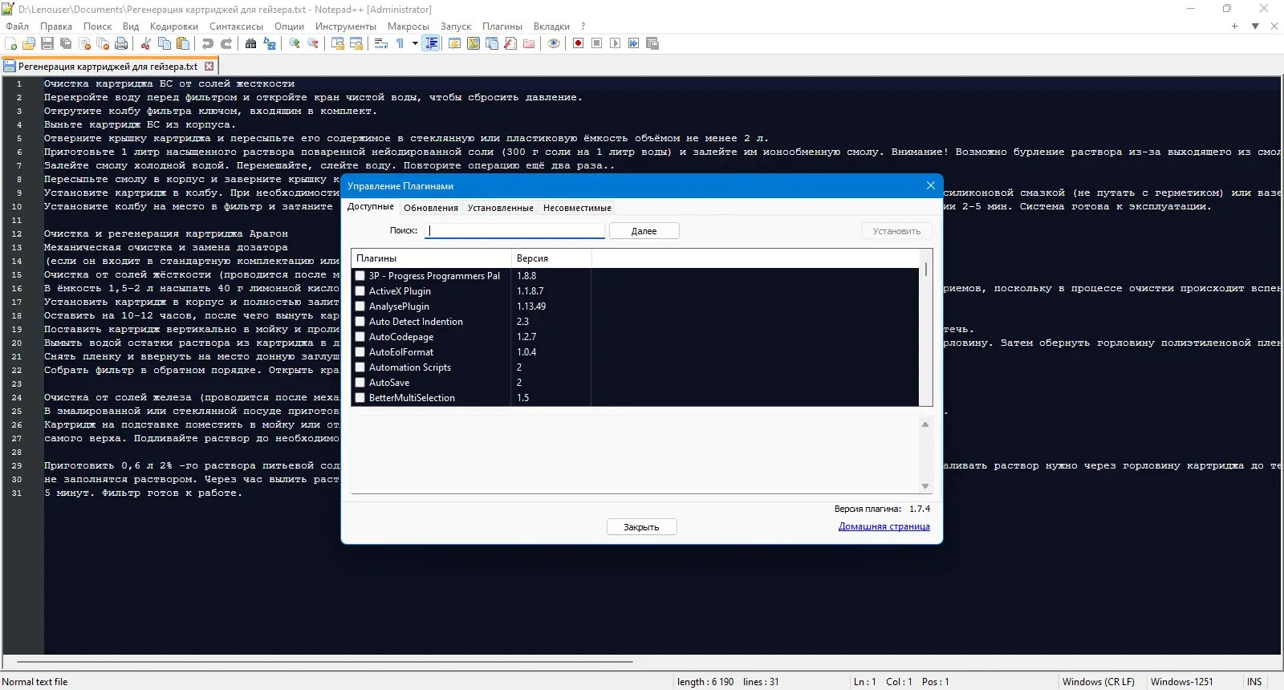Screen dimensions: 1284x690
Task: Open Find with the binoculars icon
Action: [x=251, y=43]
